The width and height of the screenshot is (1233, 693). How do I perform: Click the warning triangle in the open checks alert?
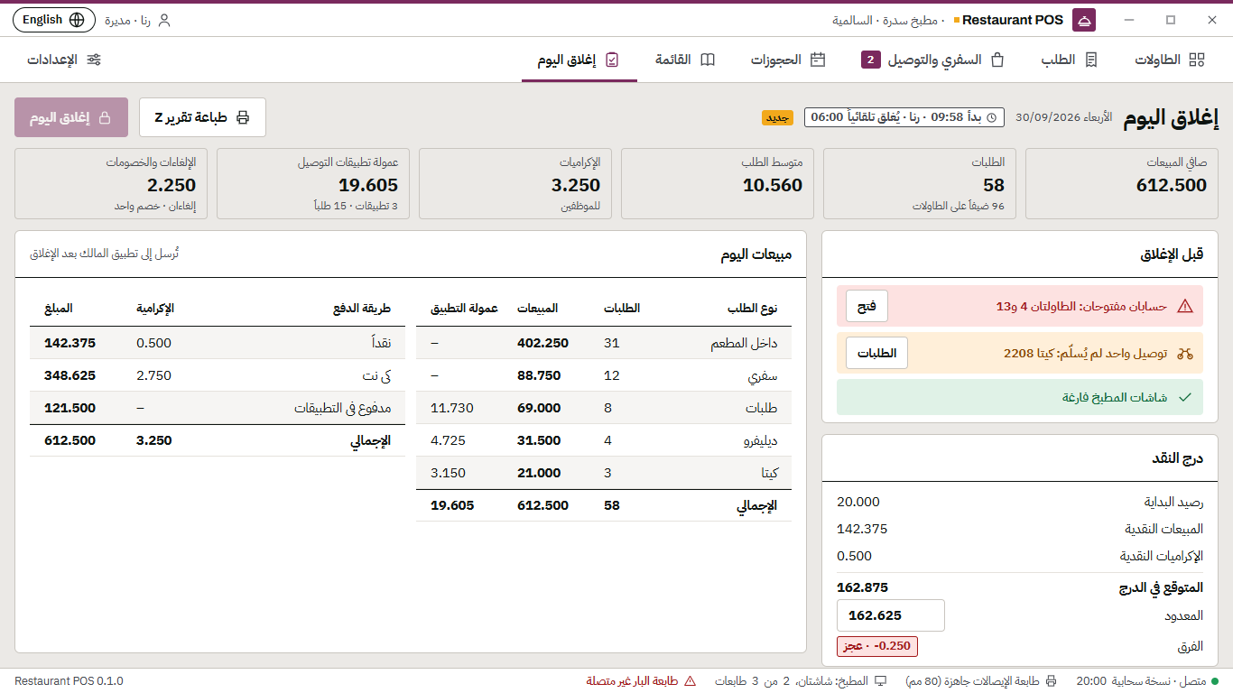click(1185, 306)
